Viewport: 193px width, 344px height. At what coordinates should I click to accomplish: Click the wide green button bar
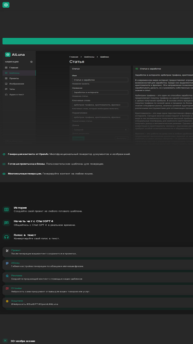click(98, 41)
